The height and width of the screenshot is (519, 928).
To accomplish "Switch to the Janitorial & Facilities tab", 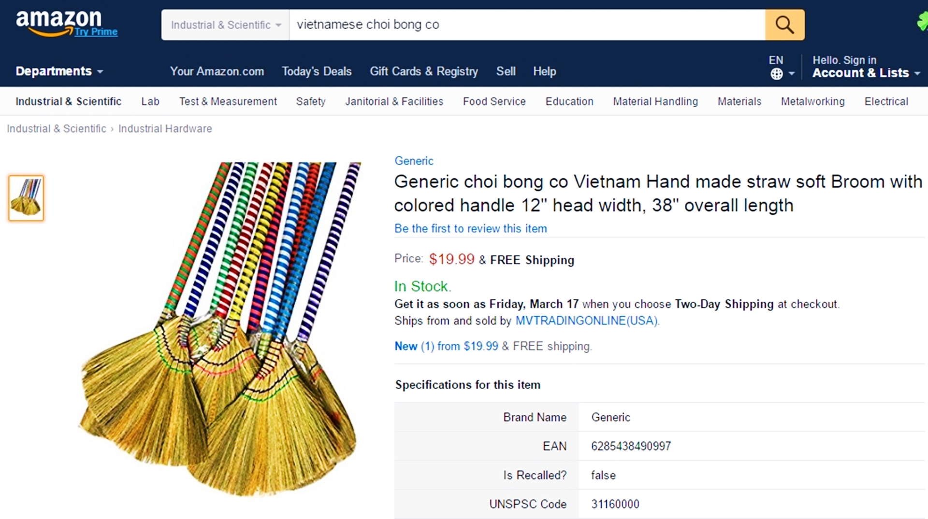I will click(394, 101).
